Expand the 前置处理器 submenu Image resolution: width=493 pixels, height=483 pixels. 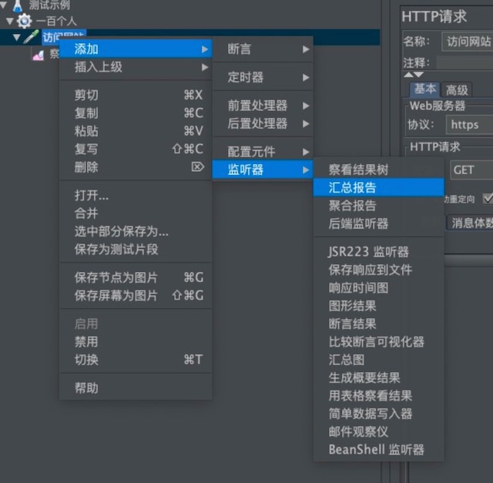coord(263,106)
